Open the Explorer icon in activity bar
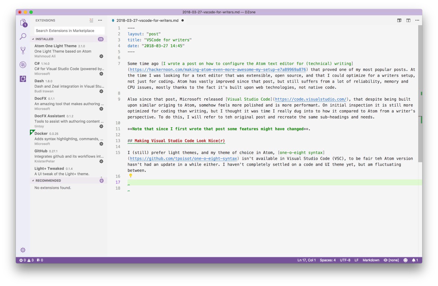Viewport: 438px width, 286px height. [x=23, y=23]
